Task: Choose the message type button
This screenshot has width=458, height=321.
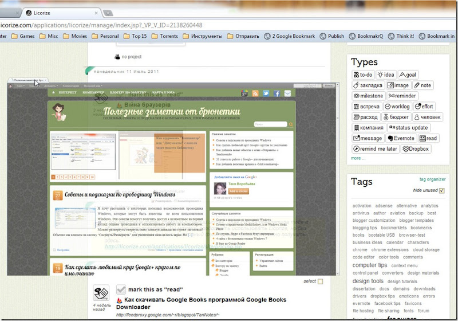Action: tap(368, 138)
